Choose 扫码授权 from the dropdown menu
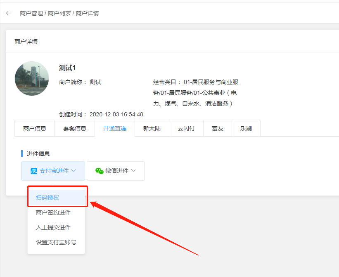 click(56, 198)
